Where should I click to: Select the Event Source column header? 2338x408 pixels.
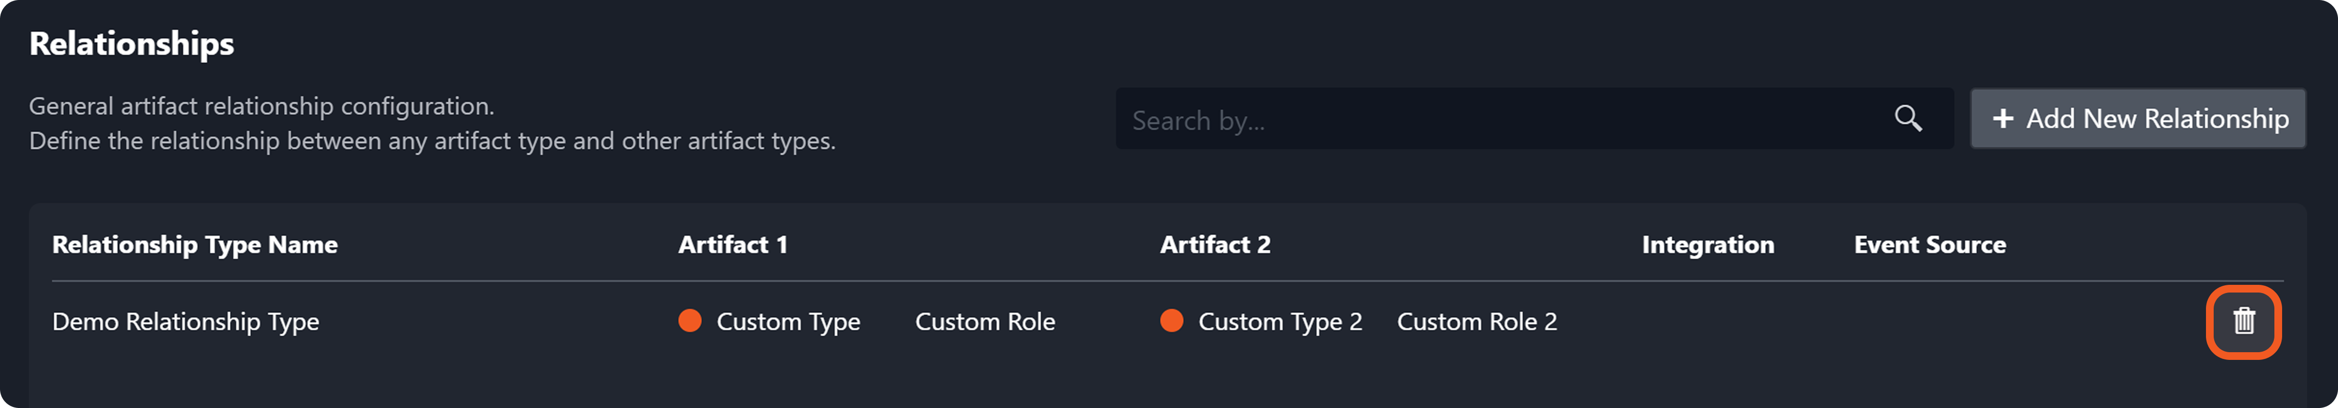pos(1929,245)
